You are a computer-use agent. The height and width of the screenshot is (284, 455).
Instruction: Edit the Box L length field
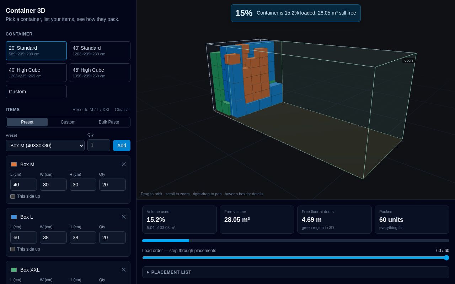(23, 237)
